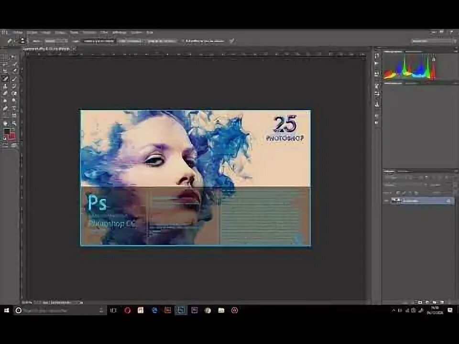Viewport: 459px width, 344px height.
Task: Open the red background color swatch
Action: coord(12,136)
